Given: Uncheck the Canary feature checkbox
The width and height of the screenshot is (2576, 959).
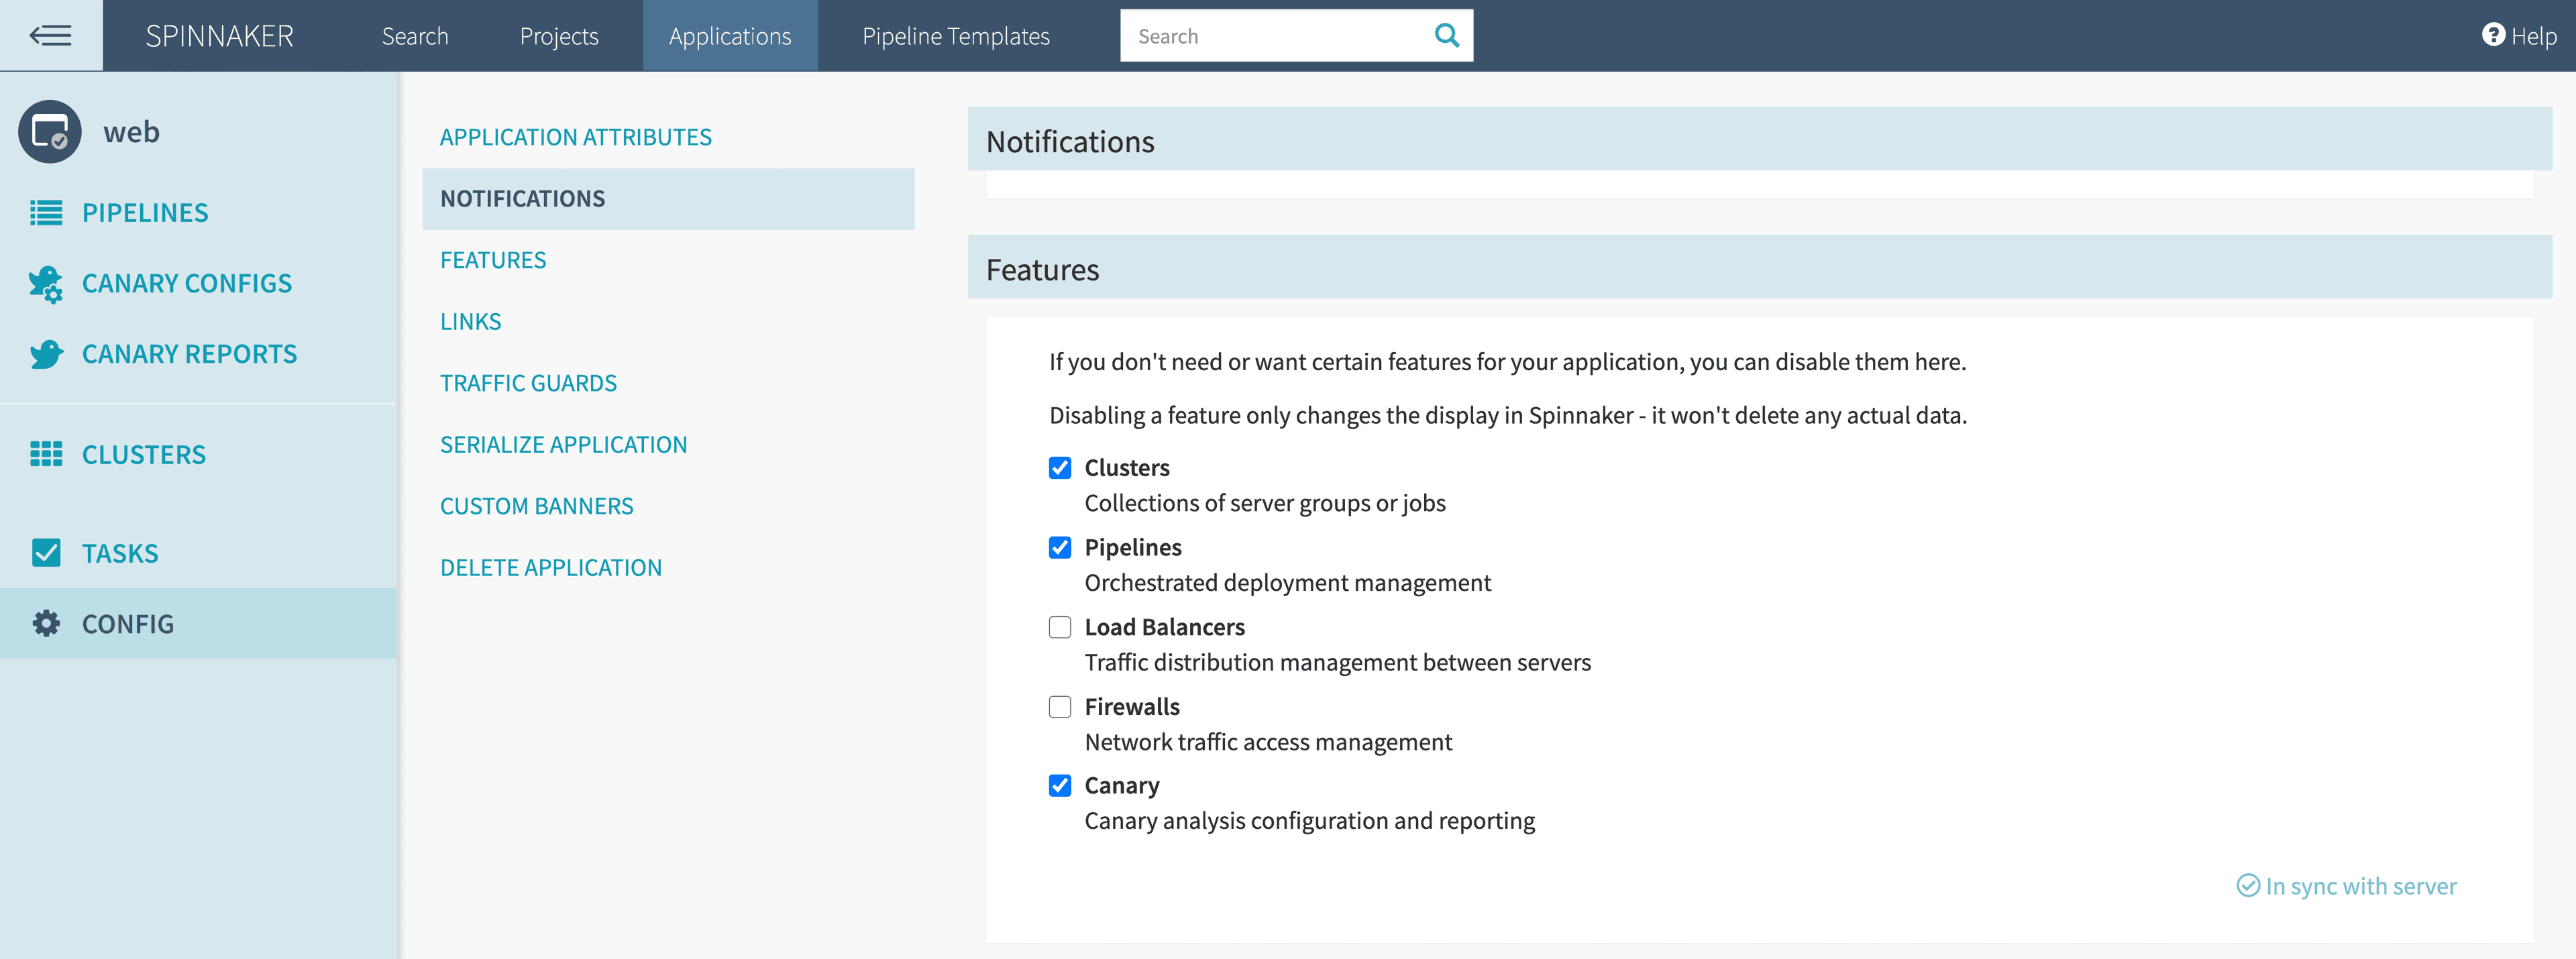Looking at the screenshot, I should tap(1060, 786).
